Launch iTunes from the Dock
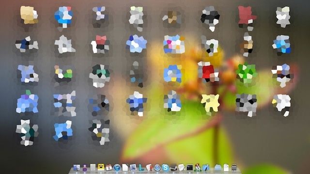 117,168
